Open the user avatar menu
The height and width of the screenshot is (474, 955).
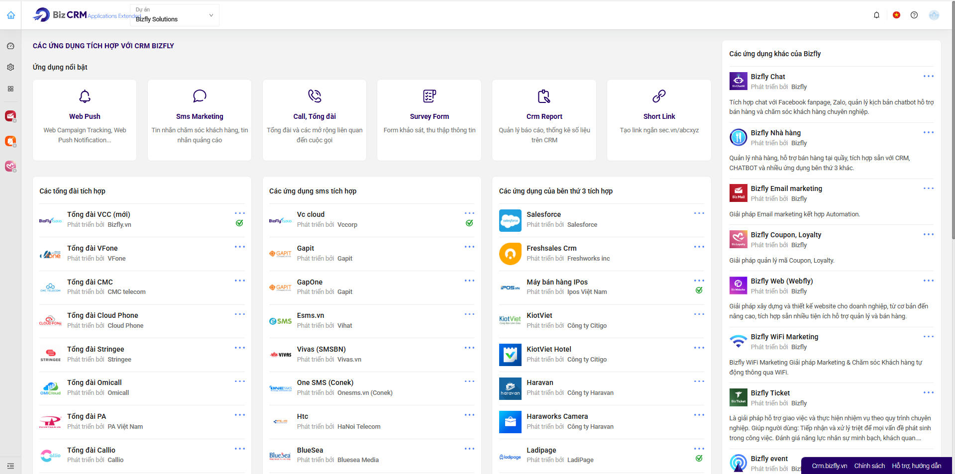[x=934, y=15]
